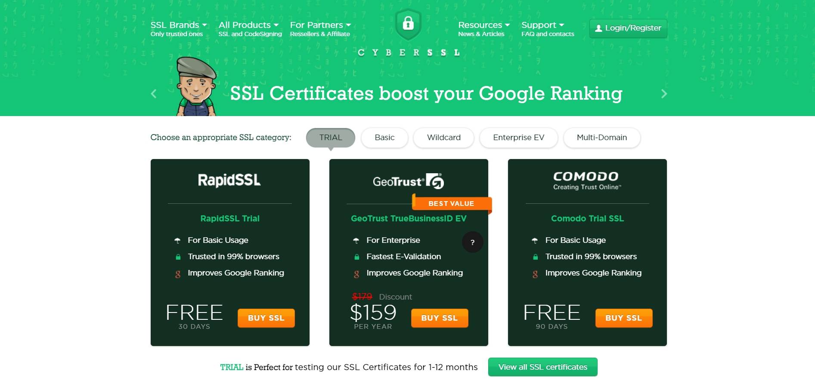This screenshot has width=815, height=386.
Task: Click Google icon in GeoTrust card
Action: coord(356,274)
